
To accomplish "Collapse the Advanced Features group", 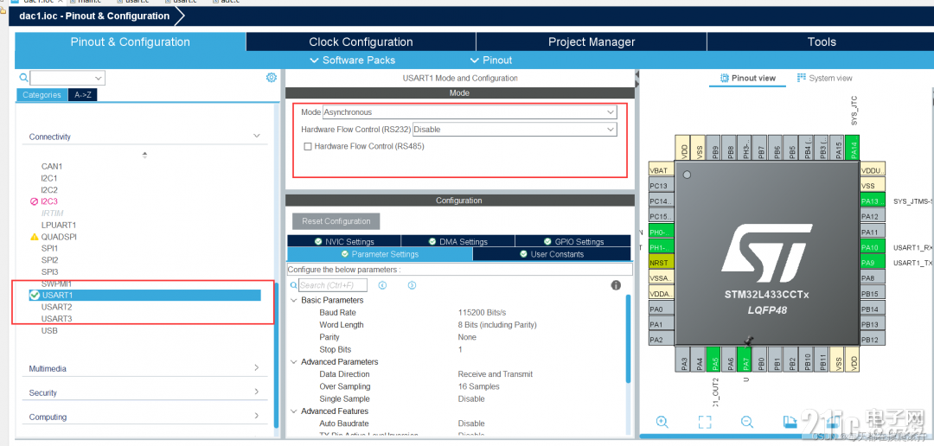I will [294, 411].
